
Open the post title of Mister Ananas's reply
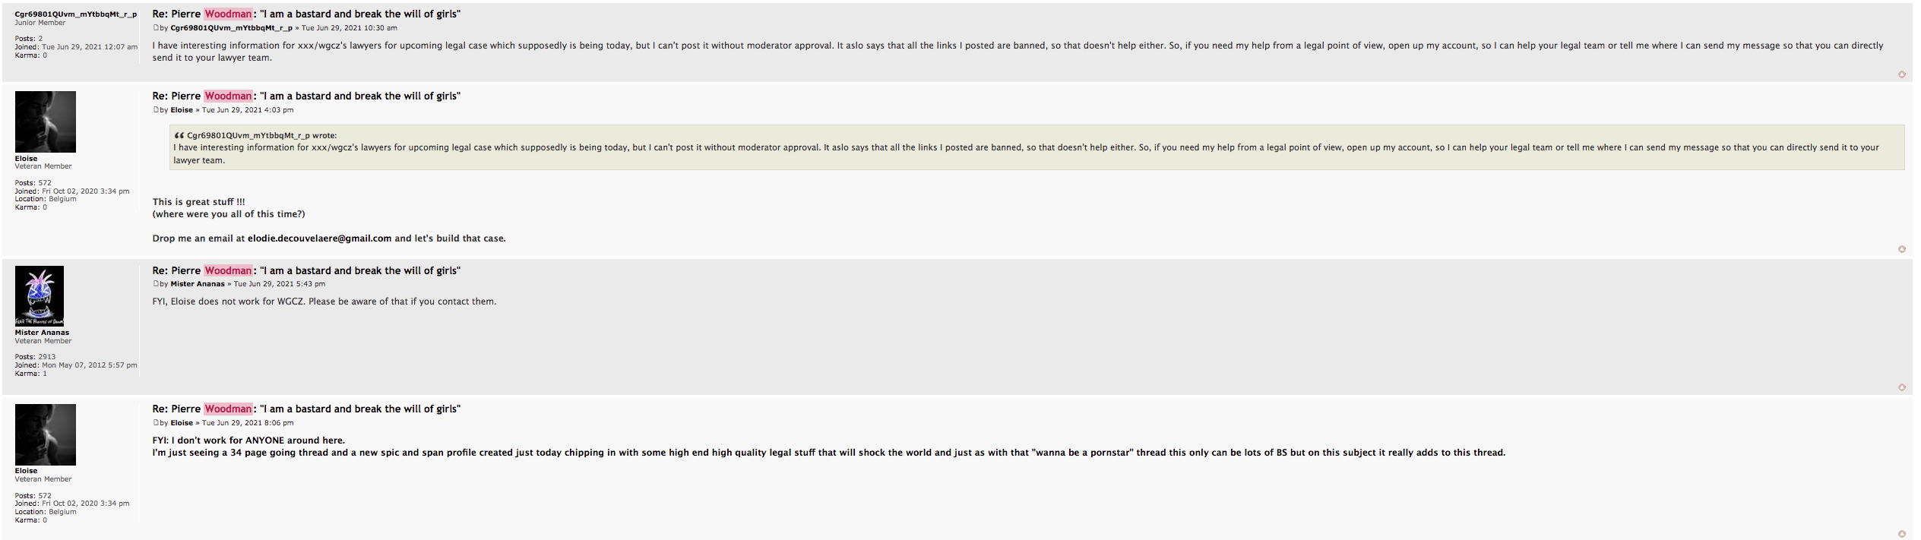[x=306, y=270]
